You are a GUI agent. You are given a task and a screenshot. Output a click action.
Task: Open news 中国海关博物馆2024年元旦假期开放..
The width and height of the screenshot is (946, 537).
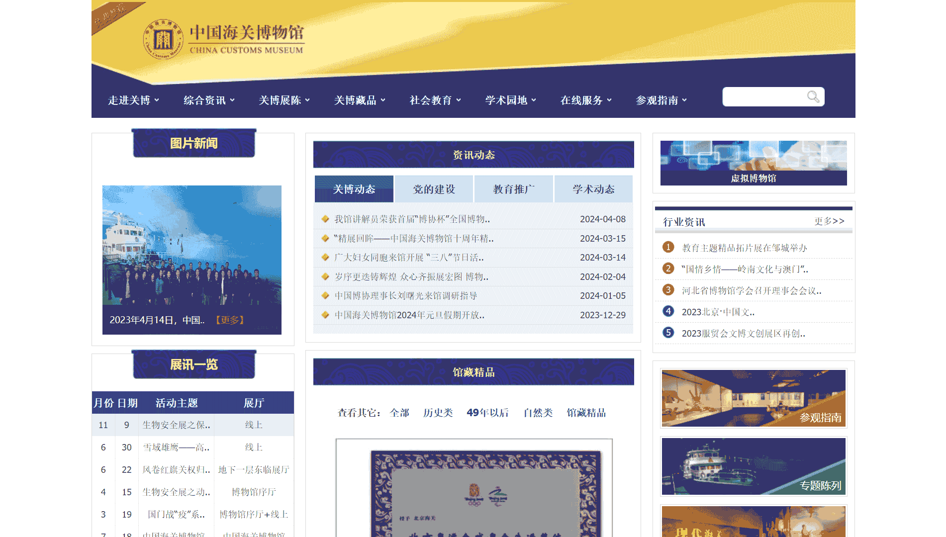409,315
